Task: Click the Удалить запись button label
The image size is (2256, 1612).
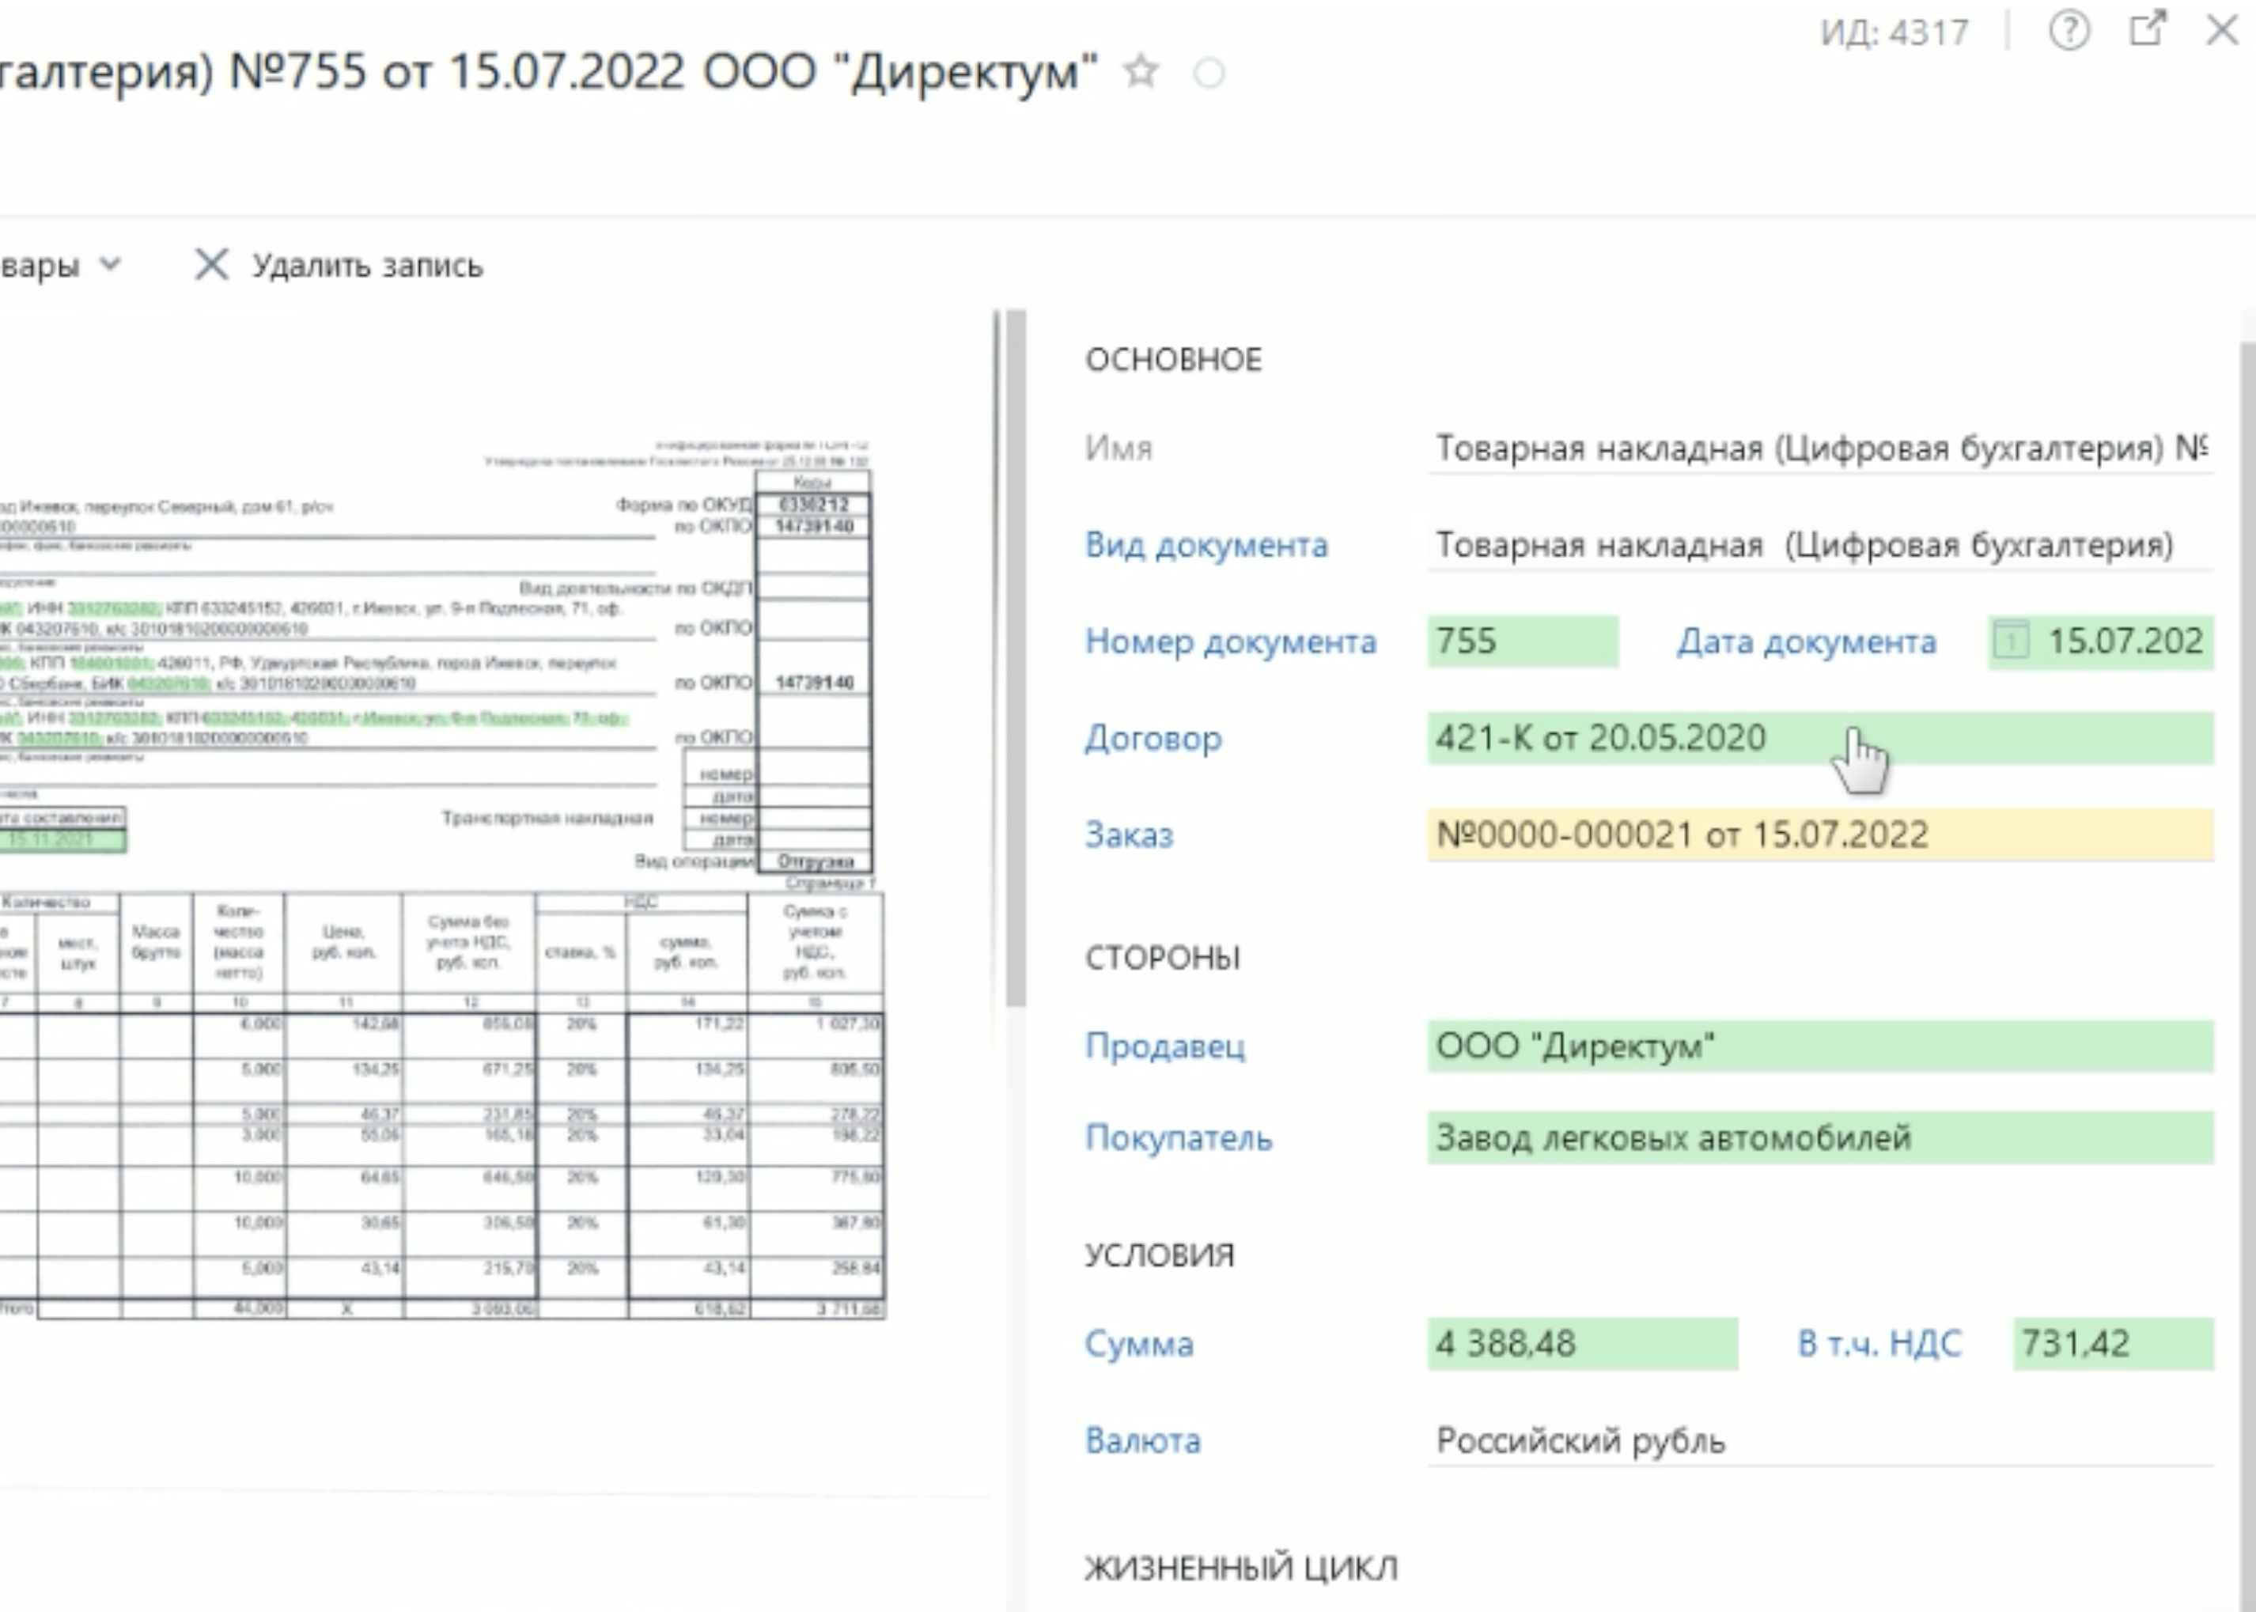Action: pos(367,266)
